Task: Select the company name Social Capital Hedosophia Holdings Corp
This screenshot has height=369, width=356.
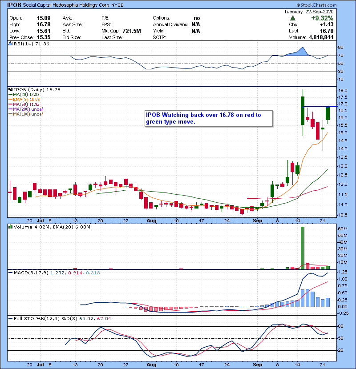Action: (66, 5)
